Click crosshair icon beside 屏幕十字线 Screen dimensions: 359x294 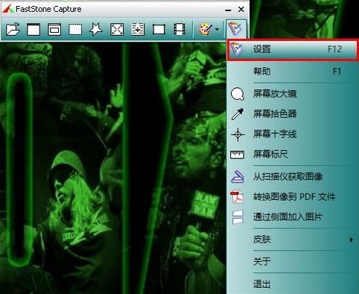click(238, 135)
